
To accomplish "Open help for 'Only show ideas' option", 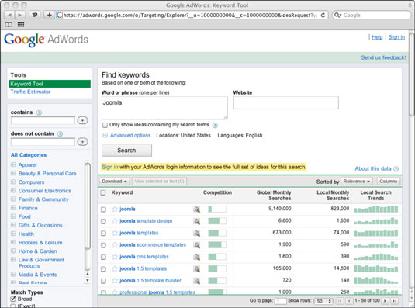I will 215,125.
